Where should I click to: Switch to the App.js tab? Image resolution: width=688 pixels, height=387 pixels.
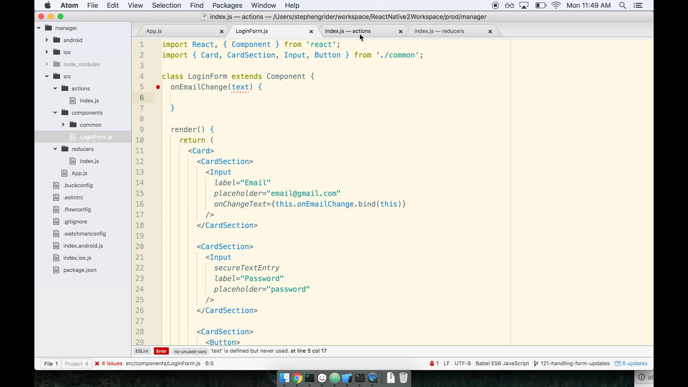tap(183, 31)
